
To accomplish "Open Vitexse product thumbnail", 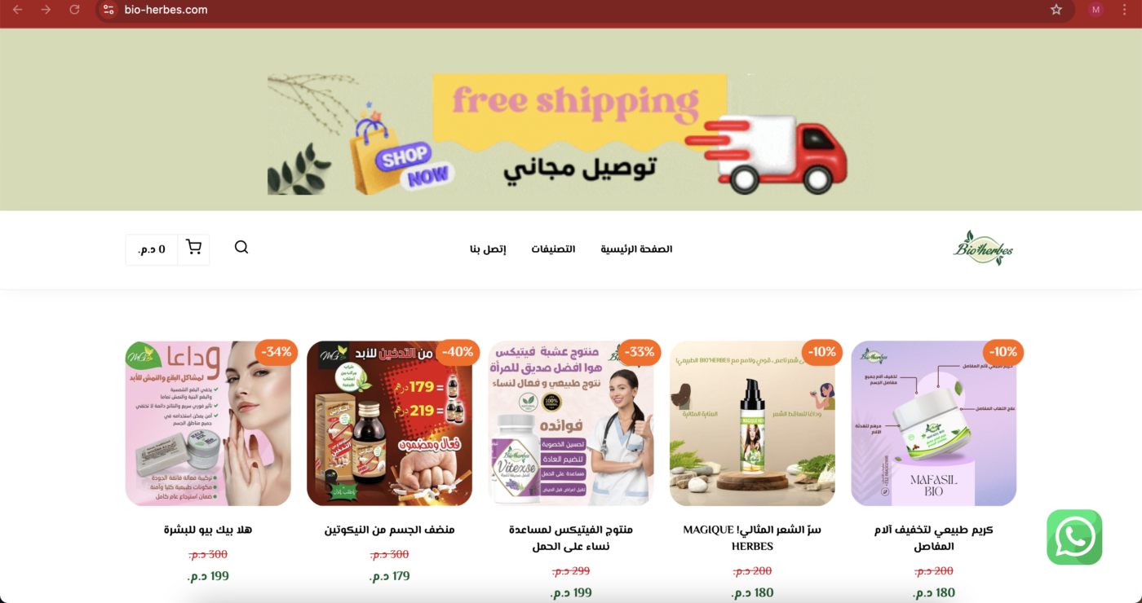I will 571,423.
